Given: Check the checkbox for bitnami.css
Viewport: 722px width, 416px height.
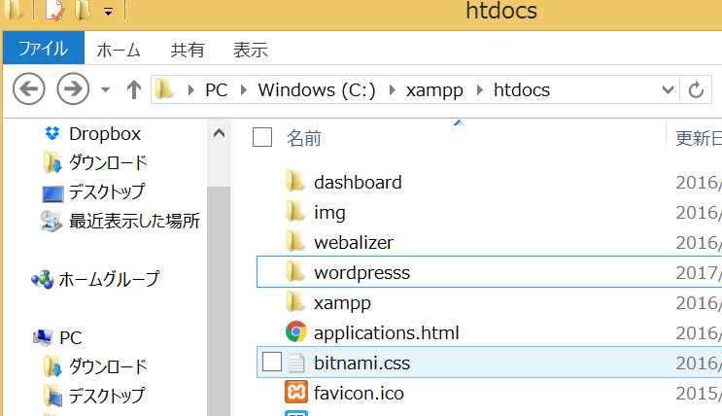Looking at the screenshot, I should tap(272, 362).
